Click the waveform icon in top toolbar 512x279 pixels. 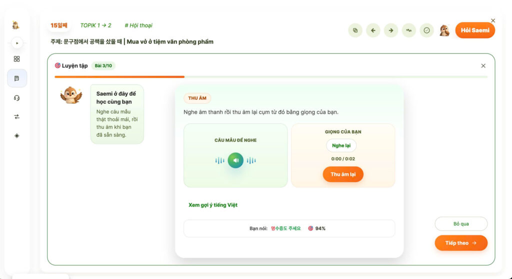(409, 30)
